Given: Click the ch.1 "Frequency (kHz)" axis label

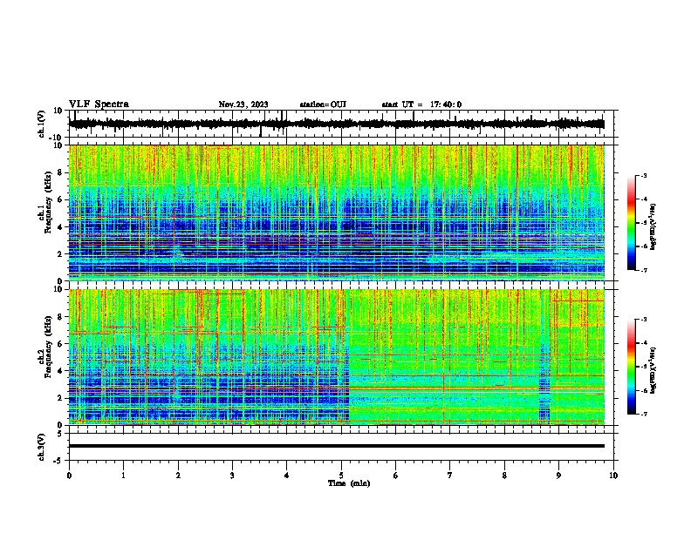Looking at the screenshot, I should [48, 203].
